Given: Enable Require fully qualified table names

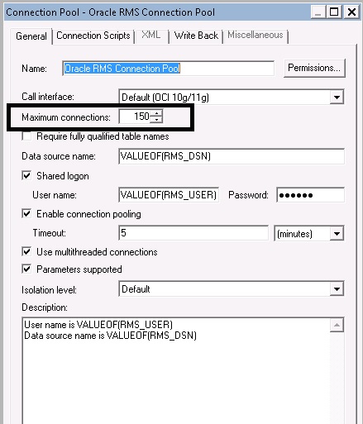Looking at the screenshot, I should pos(26,136).
